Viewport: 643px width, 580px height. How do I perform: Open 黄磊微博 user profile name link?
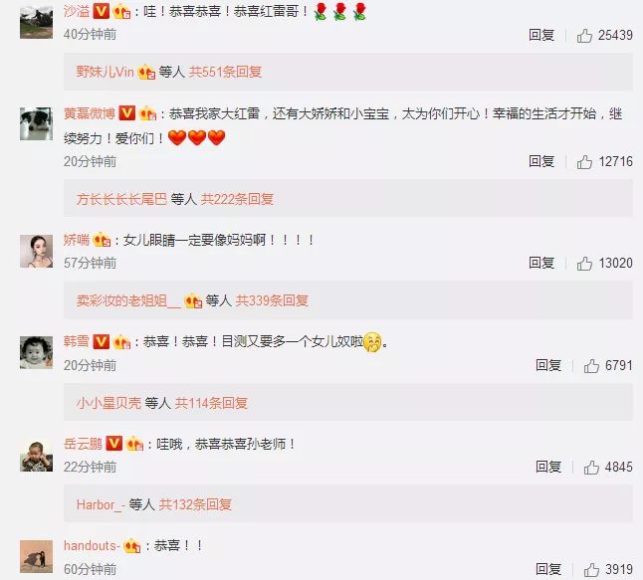90,113
